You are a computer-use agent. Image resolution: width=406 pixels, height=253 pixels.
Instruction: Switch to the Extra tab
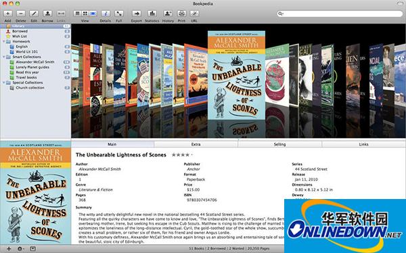point(196,144)
